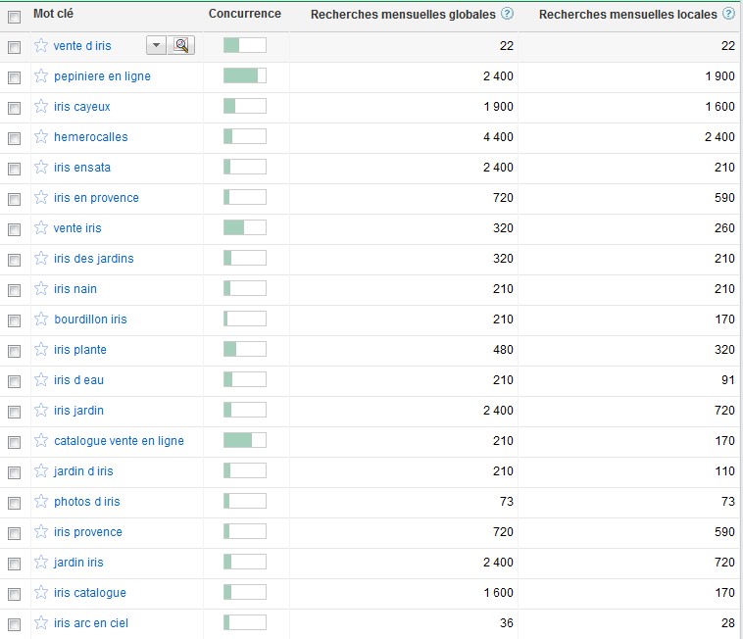The width and height of the screenshot is (743, 639).
Task: Star the keyword 'iris nain'
Action: click(x=41, y=288)
